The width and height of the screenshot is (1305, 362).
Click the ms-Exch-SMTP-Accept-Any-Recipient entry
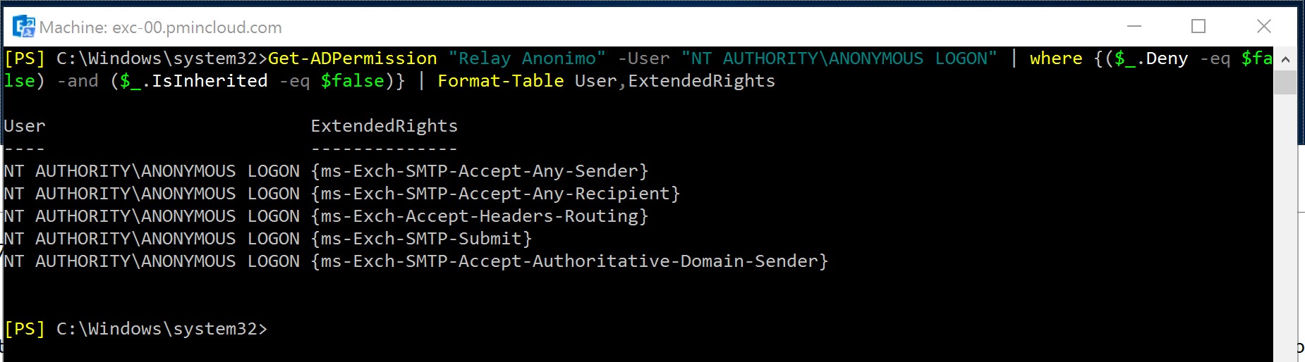495,194
